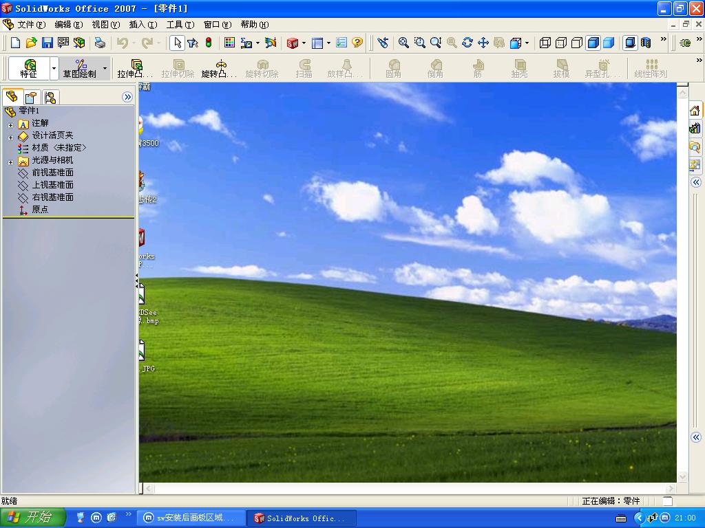Save the part with the floppy disk icon
This screenshot has height=528, width=705.
pos(48,43)
